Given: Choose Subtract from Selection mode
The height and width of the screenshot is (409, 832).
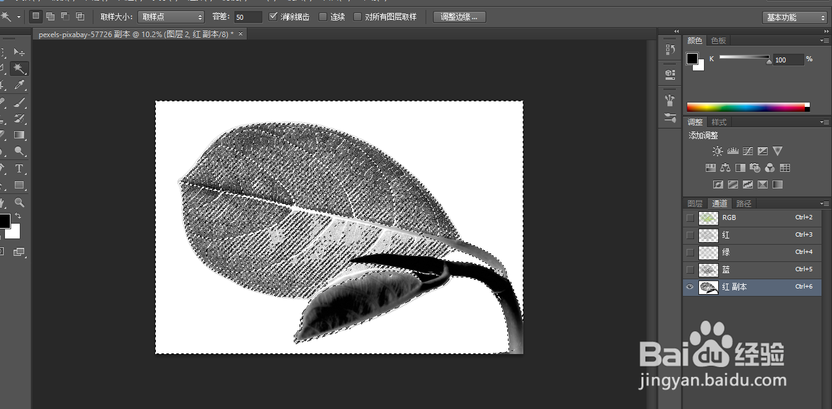Looking at the screenshot, I should [x=65, y=17].
